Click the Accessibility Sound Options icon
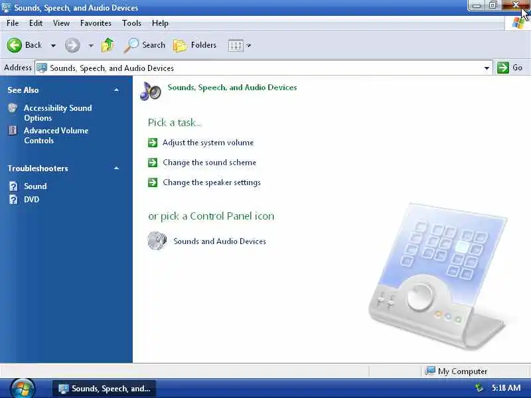This screenshot has width=531, height=398. pos(13,108)
